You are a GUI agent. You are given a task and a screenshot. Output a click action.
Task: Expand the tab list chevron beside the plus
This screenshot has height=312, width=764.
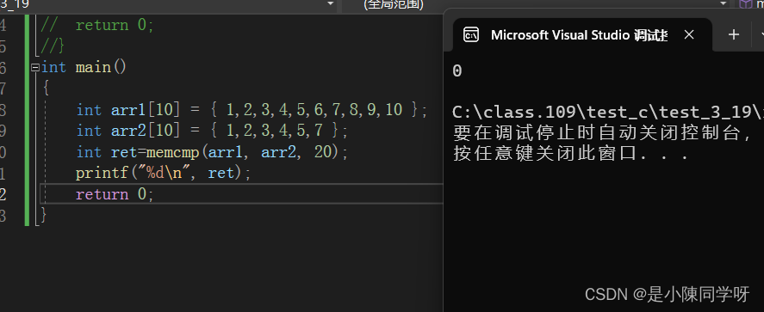pos(761,35)
